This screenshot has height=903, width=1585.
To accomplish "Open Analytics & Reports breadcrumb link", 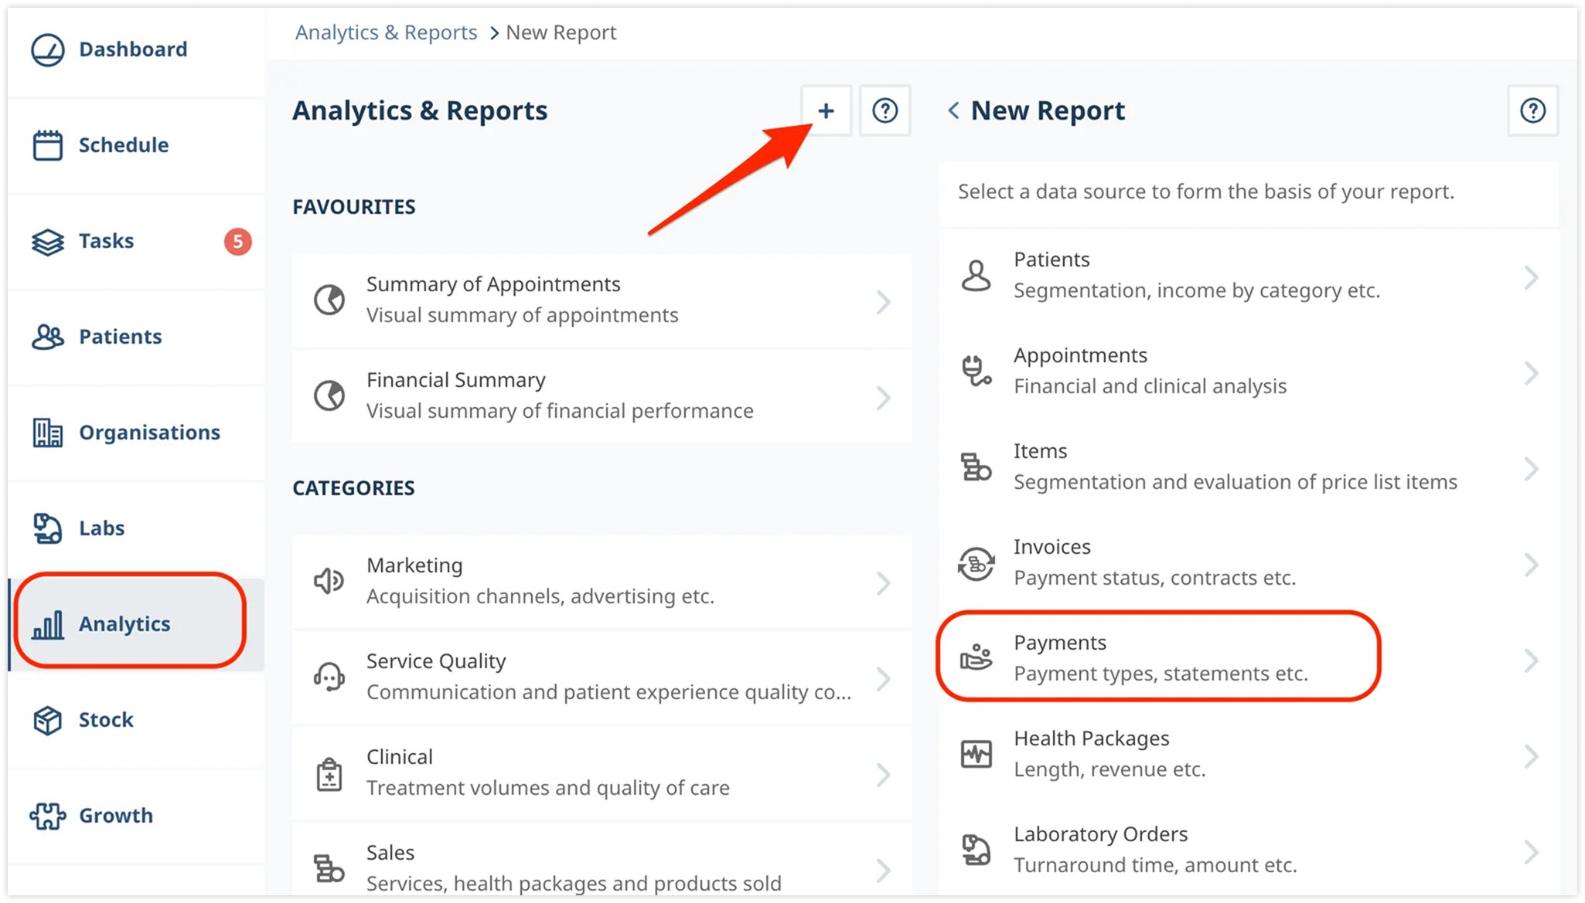I will point(386,32).
